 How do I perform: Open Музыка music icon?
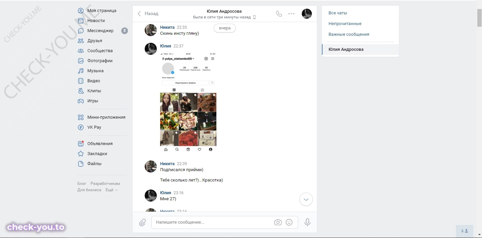(81, 71)
